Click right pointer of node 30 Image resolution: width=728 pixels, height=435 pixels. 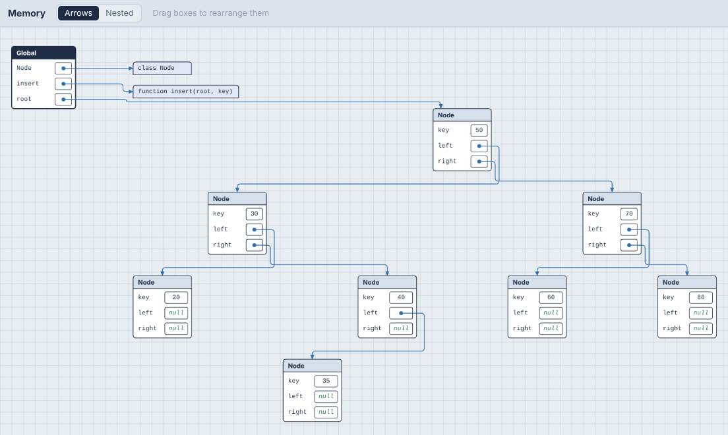255,245
